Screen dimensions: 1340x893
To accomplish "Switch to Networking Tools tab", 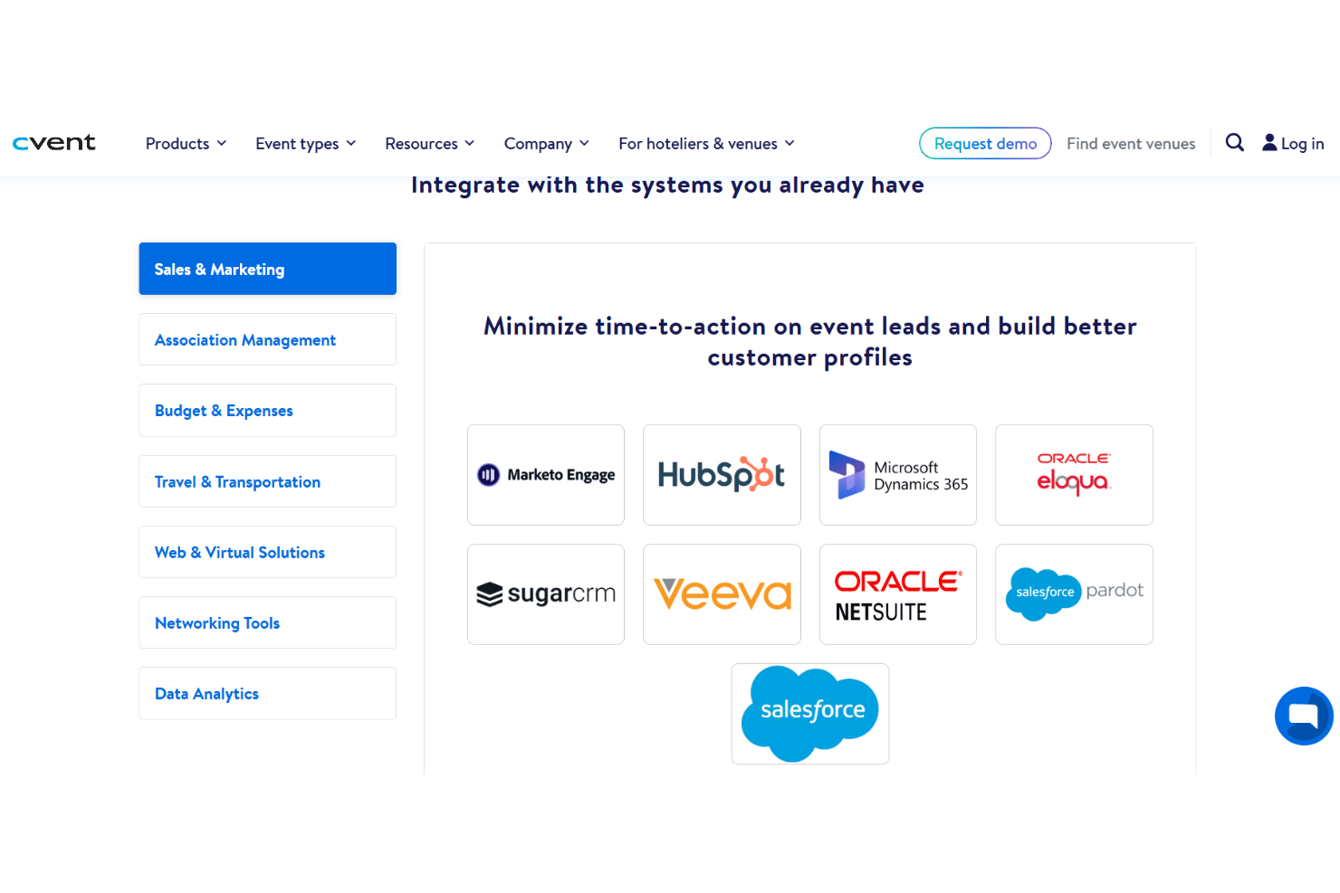I will pyautogui.click(x=268, y=622).
